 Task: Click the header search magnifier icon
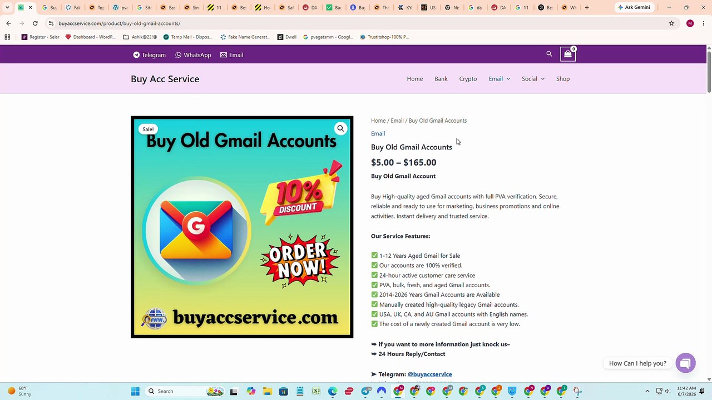point(549,54)
